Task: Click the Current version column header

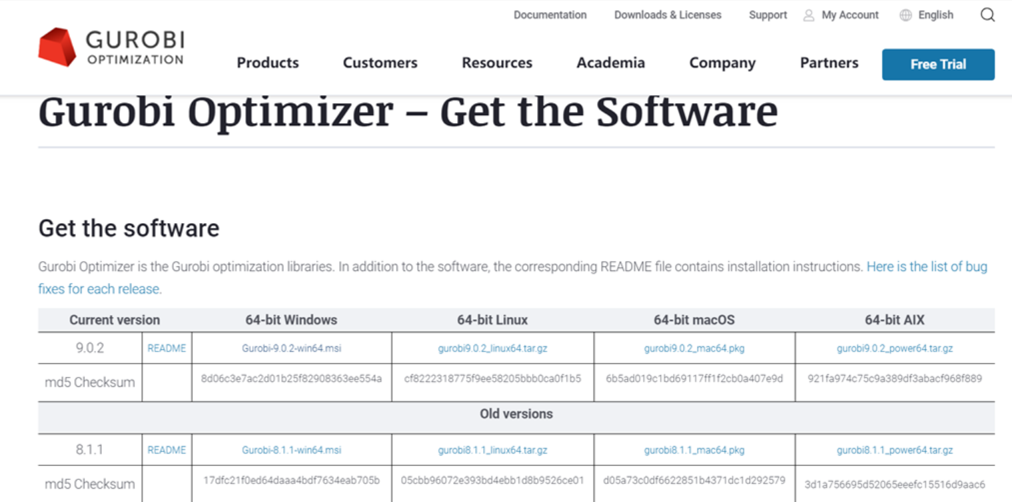Action: coord(115,320)
